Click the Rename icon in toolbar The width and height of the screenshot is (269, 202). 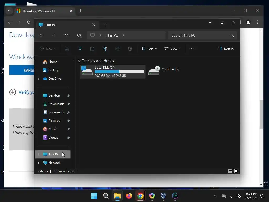105,49
